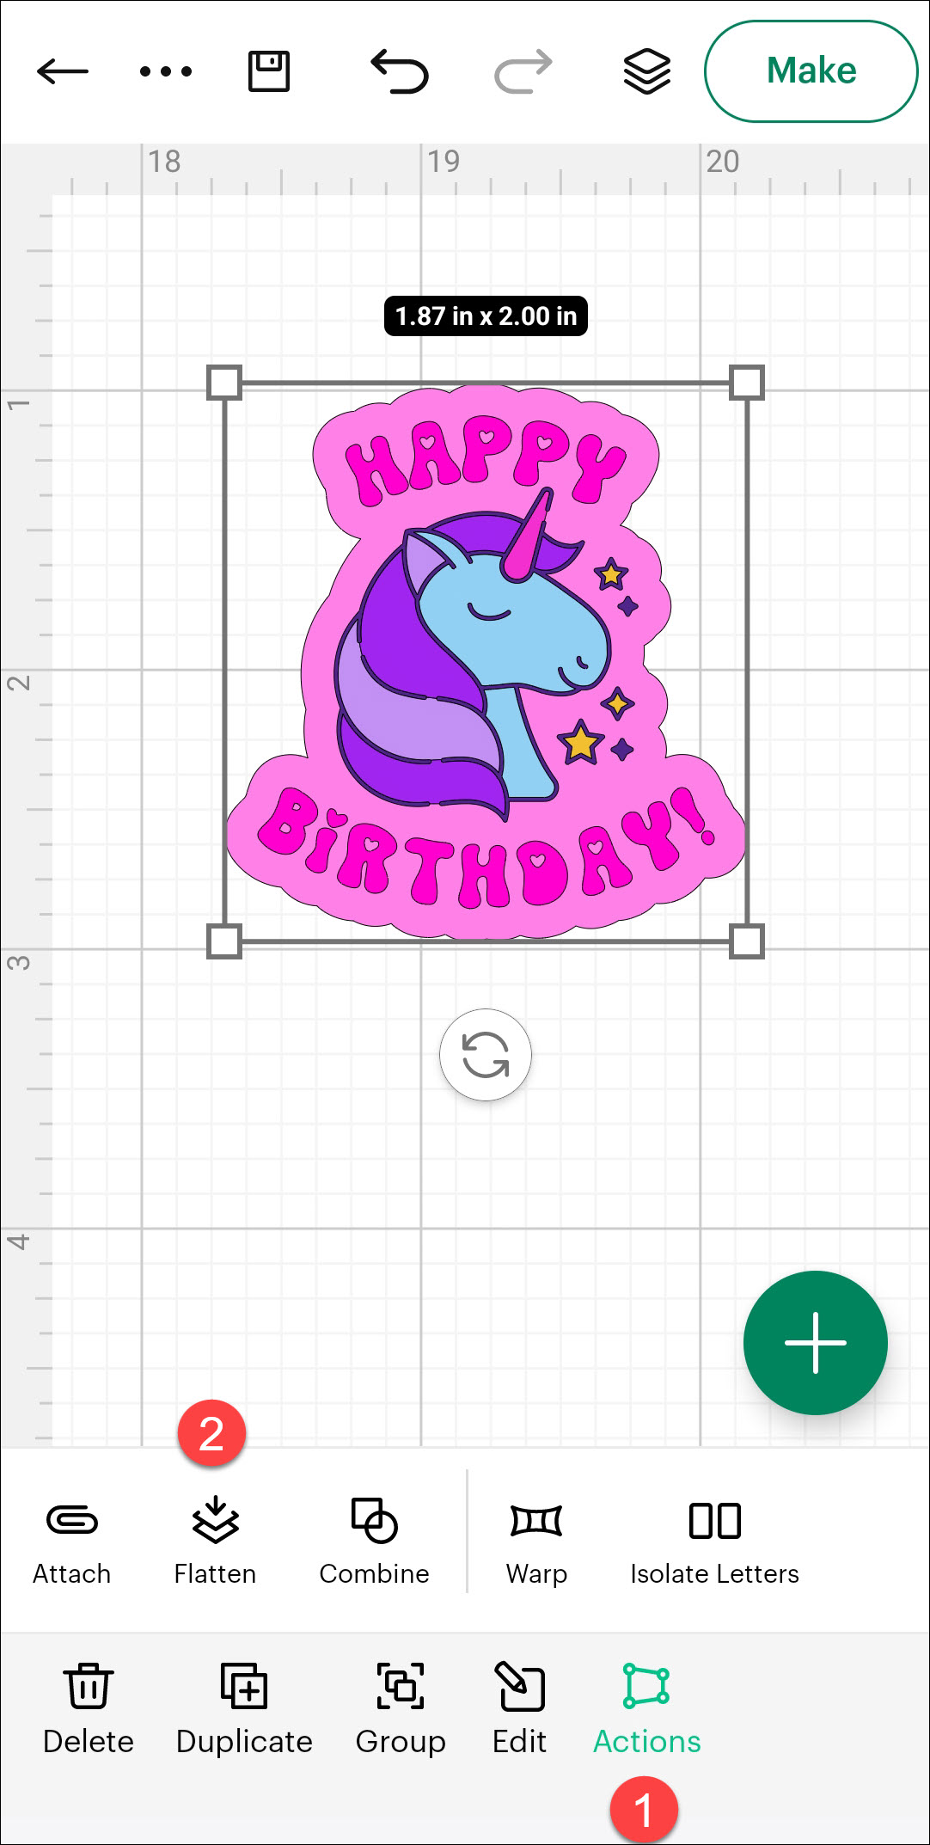Redo the previously undone action
The width and height of the screenshot is (930, 1845).
(x=523, y=71)
